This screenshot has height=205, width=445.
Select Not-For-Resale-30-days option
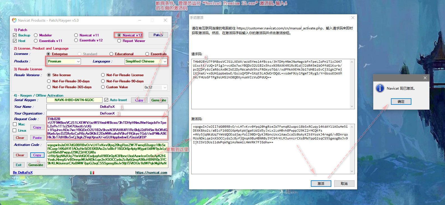click(x=49, y=81)
